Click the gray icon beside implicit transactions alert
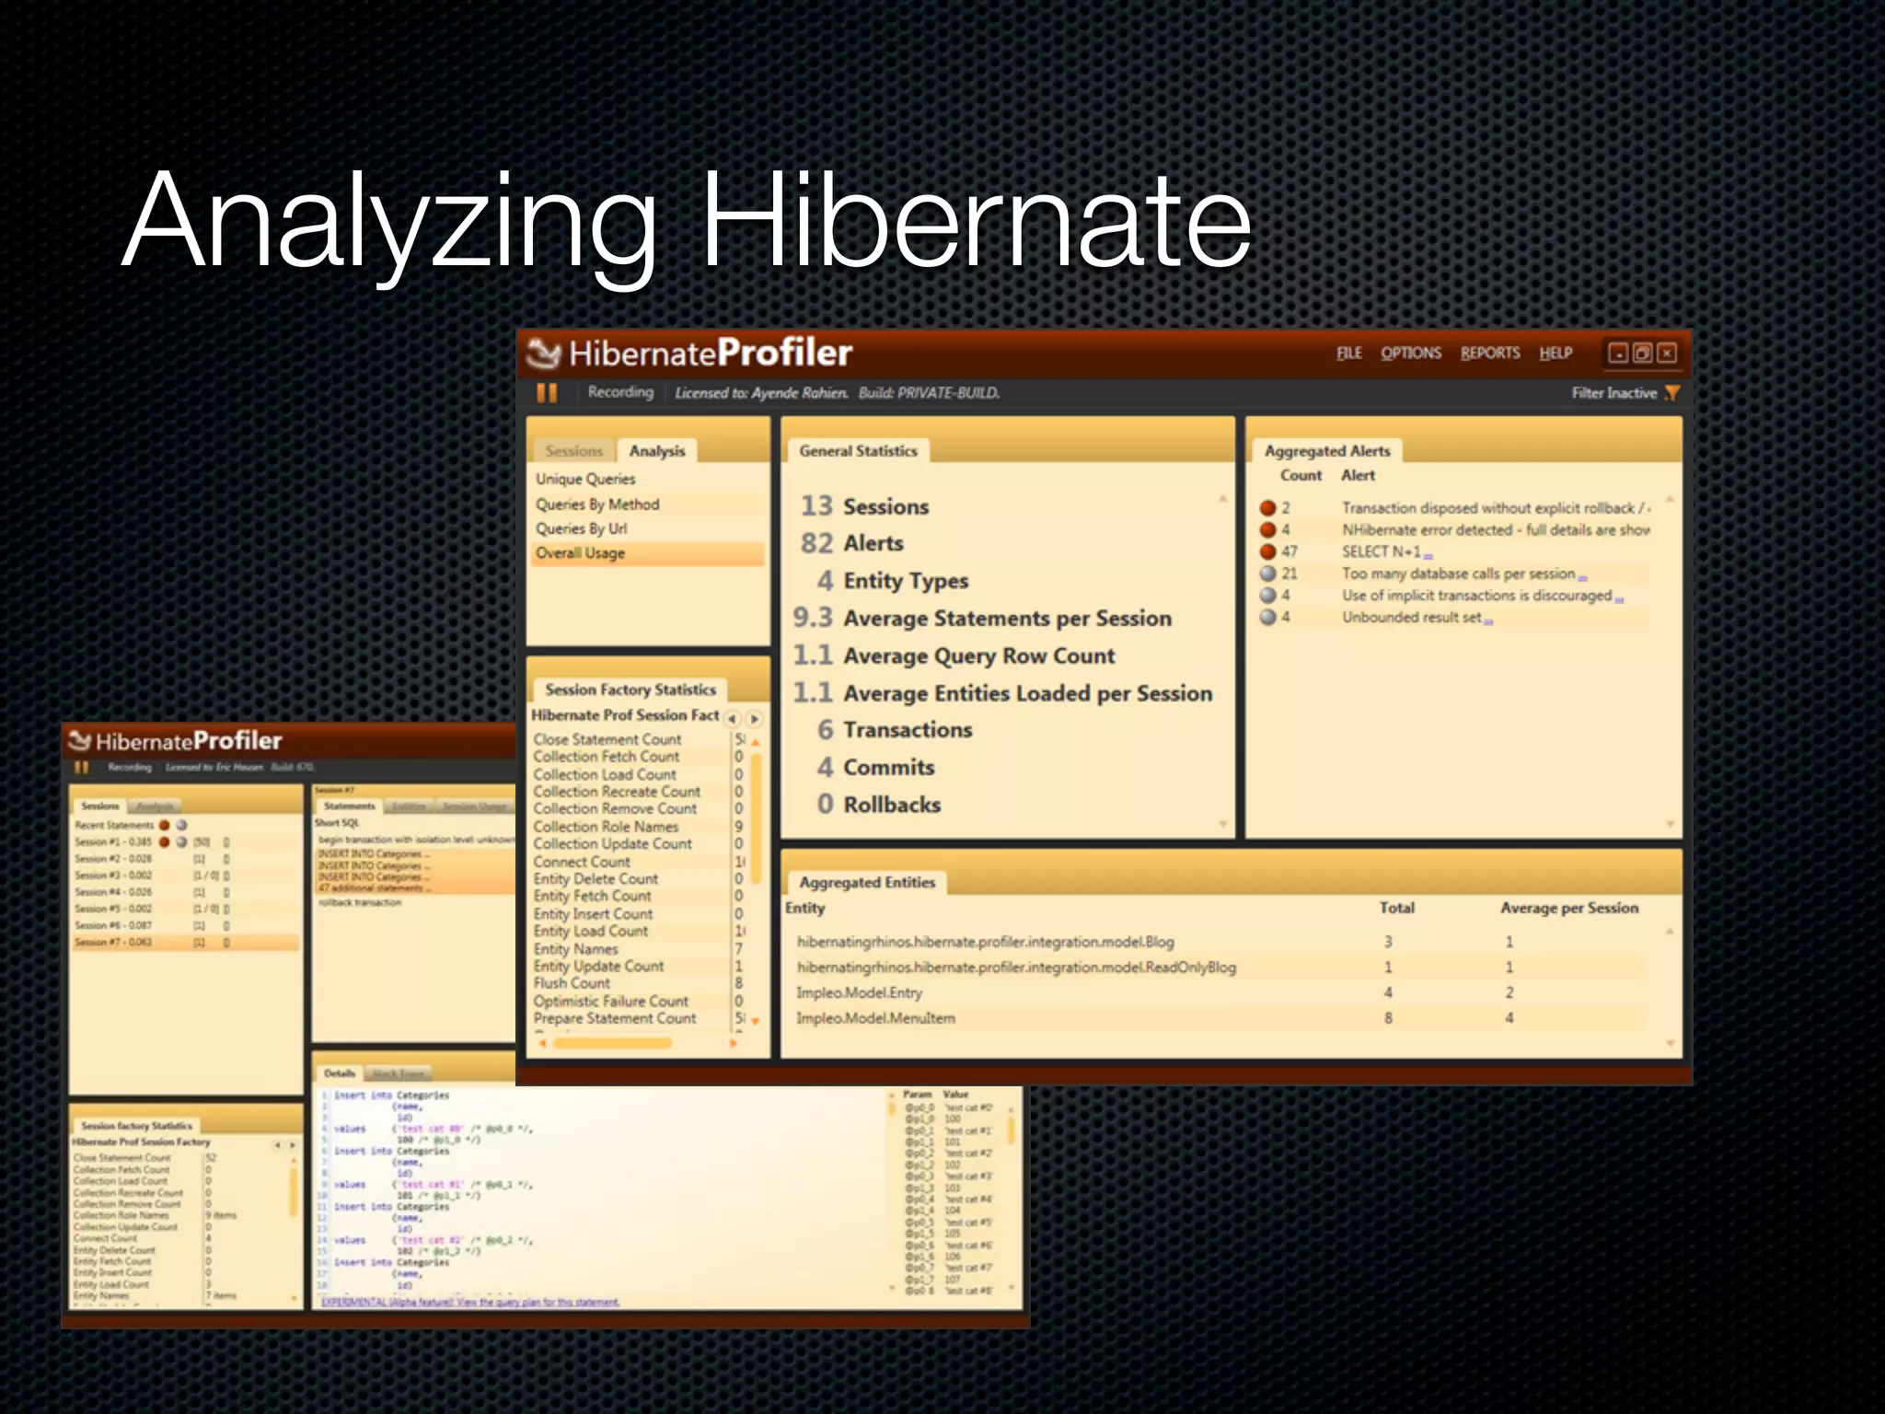The image size is (1885, 1414). click(1267, 595)
